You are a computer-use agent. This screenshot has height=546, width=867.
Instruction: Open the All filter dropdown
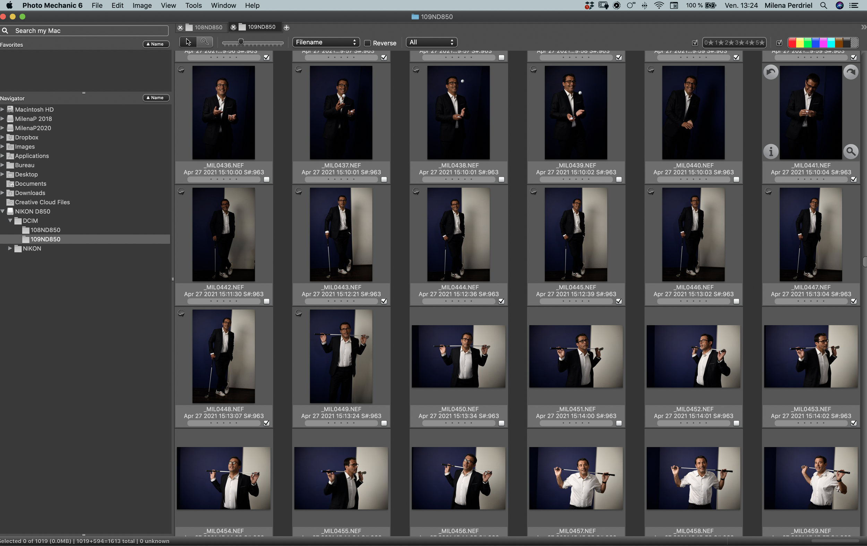431,42
